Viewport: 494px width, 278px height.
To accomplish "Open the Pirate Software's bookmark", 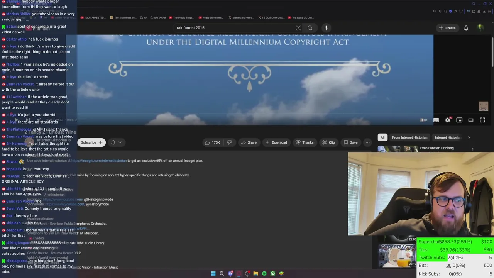I will point(211,17).
